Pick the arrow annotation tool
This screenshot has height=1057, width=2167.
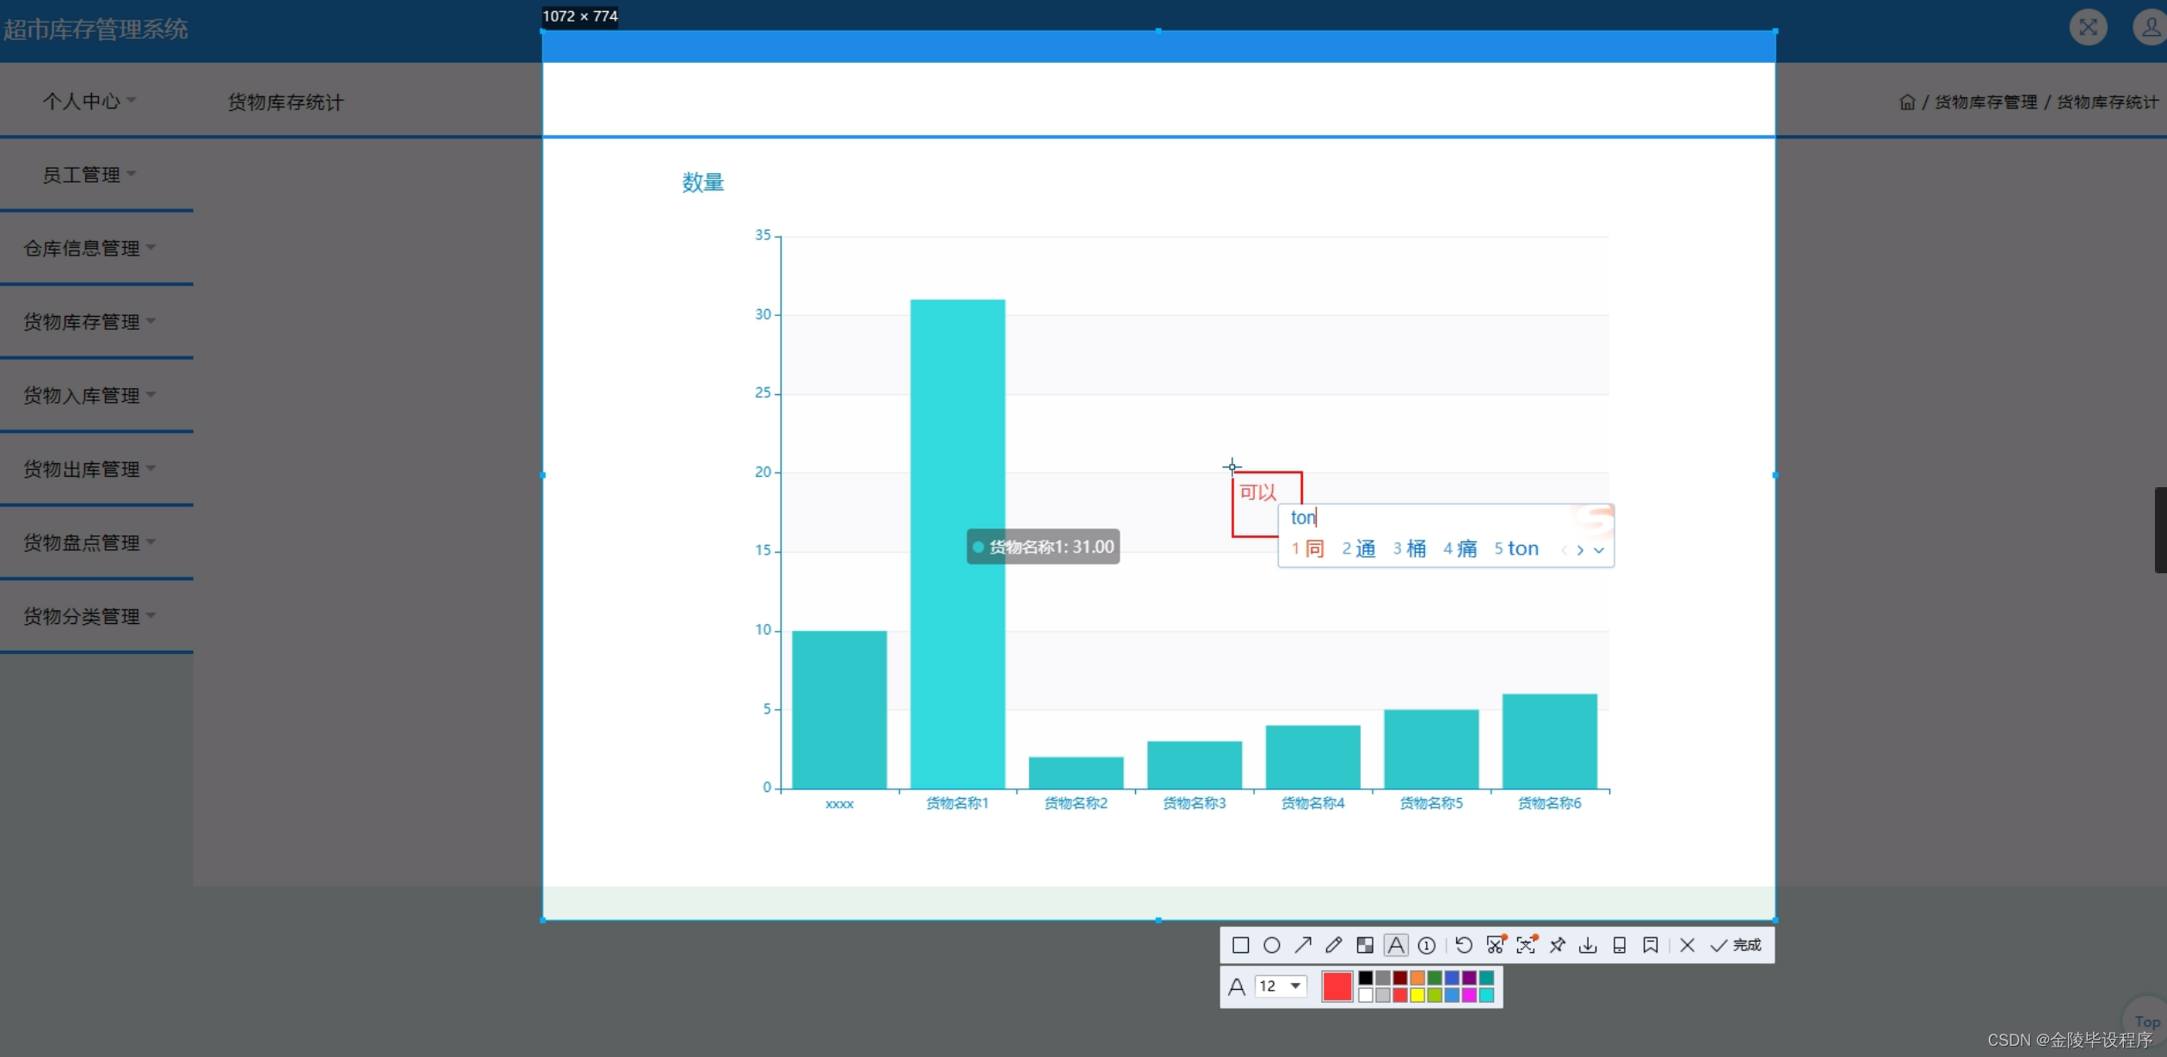pyautogui.click(x=1302, y=945)
